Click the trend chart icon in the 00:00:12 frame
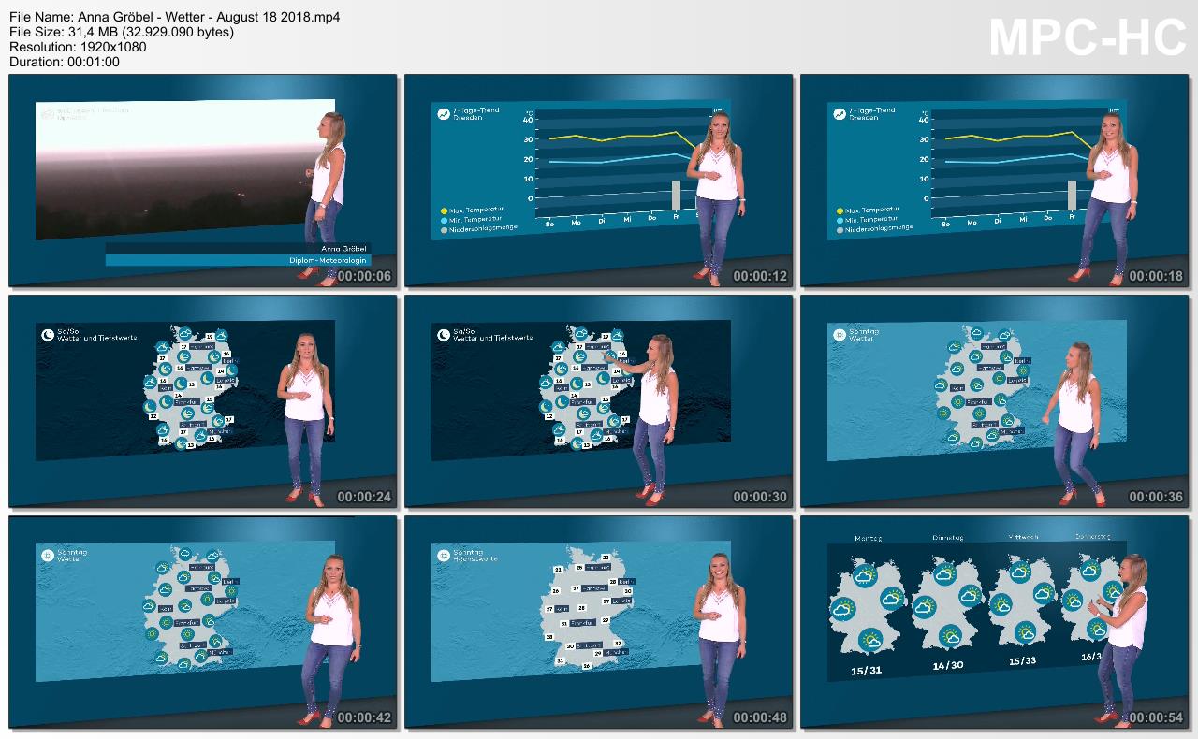The image size is (1198, 739). tap(444, 114)
